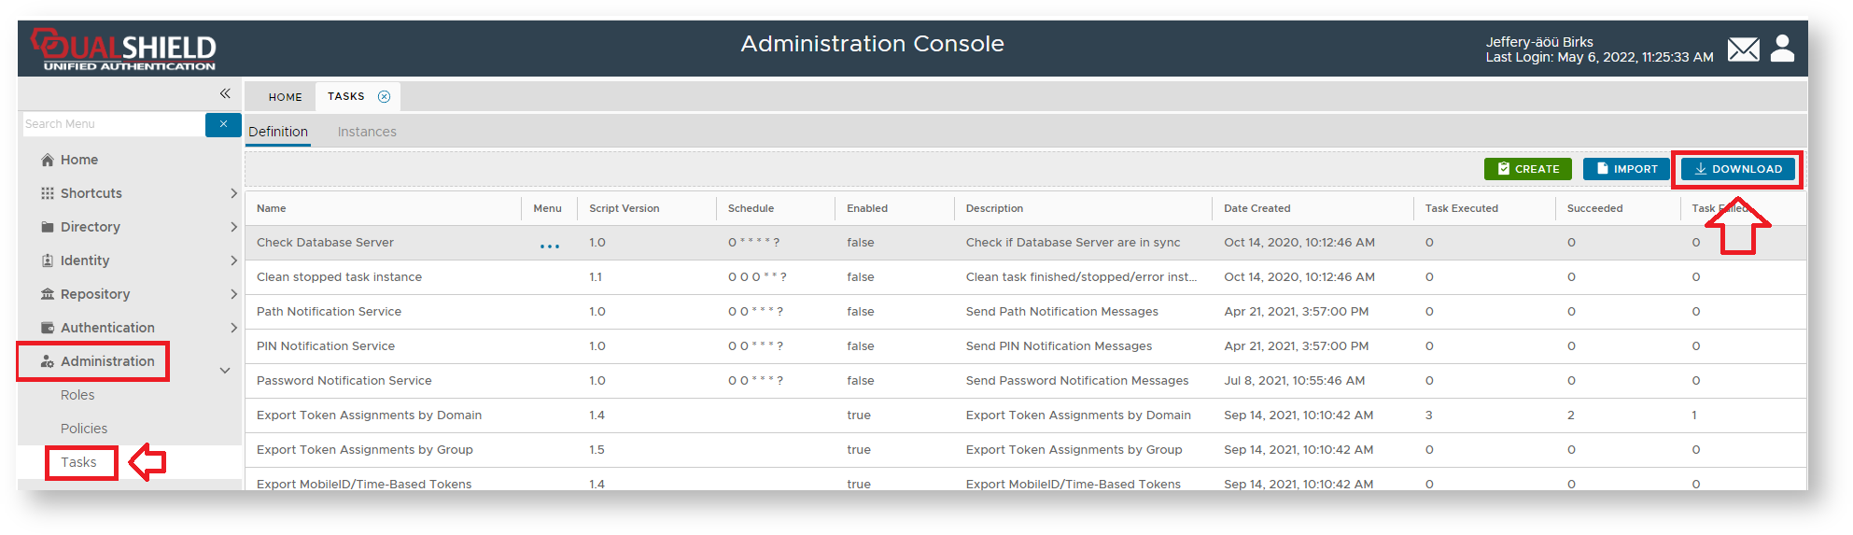This screenshot has height=535, width=1853.
Task: Switch to the Instances tab
Action: [x=367, y=132]
